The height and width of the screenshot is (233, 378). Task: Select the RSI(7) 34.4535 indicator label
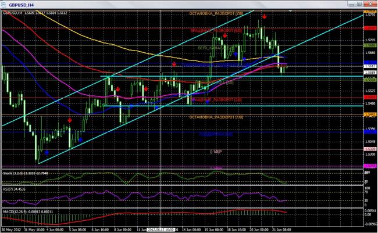pyautogui.click(x=14, y=189)
